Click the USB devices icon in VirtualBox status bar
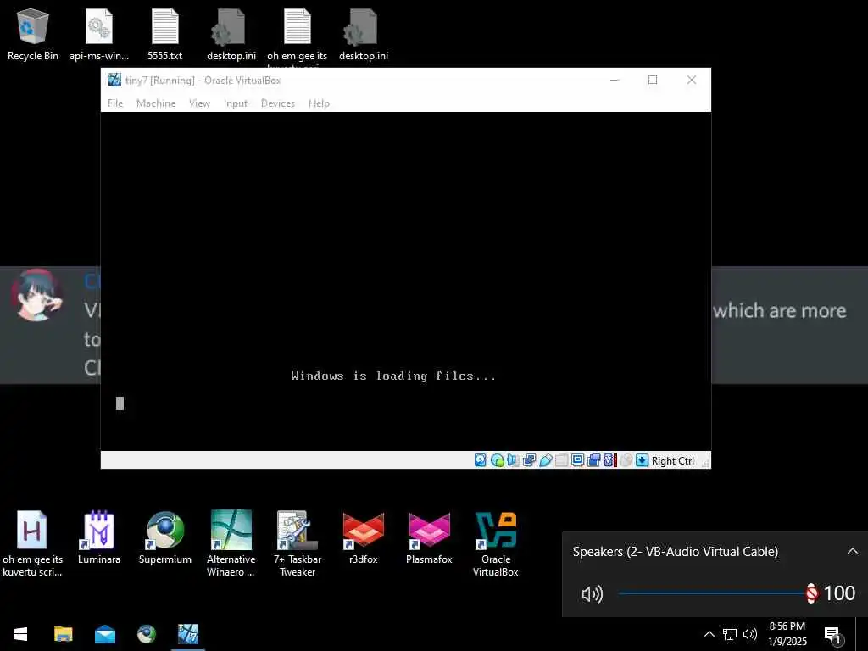Screen dimensions: 868x651 (545, 460)
